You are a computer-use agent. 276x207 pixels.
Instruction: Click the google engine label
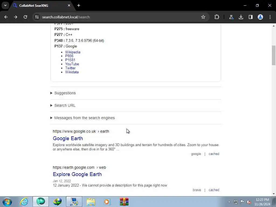pos(196,154)
